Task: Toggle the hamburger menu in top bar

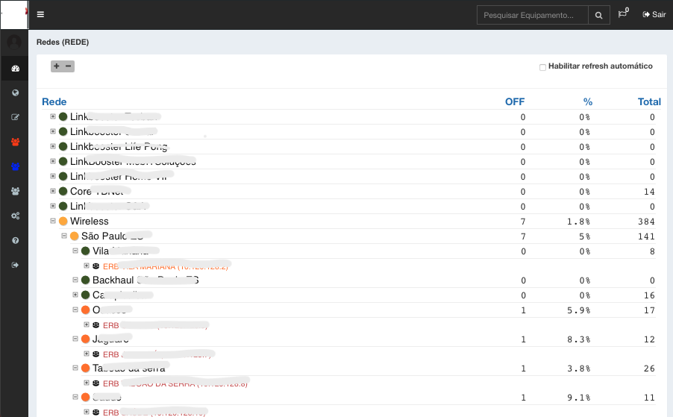Action: [x=40, y=14]
